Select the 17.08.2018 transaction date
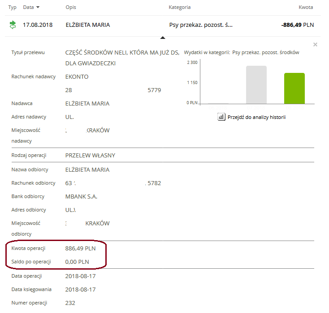329x313 pixels. (38, 25)
